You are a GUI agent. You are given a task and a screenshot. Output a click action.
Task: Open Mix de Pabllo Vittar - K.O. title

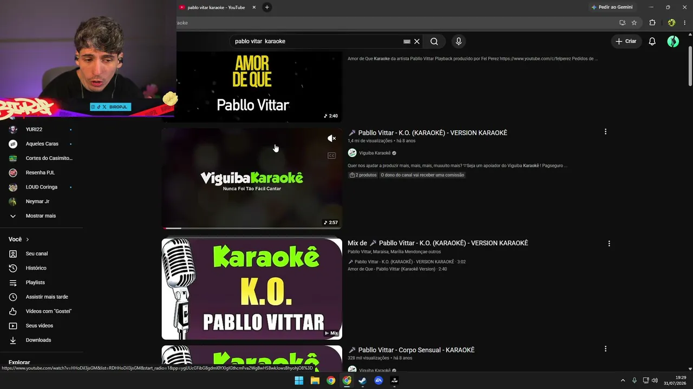[437, 243]
